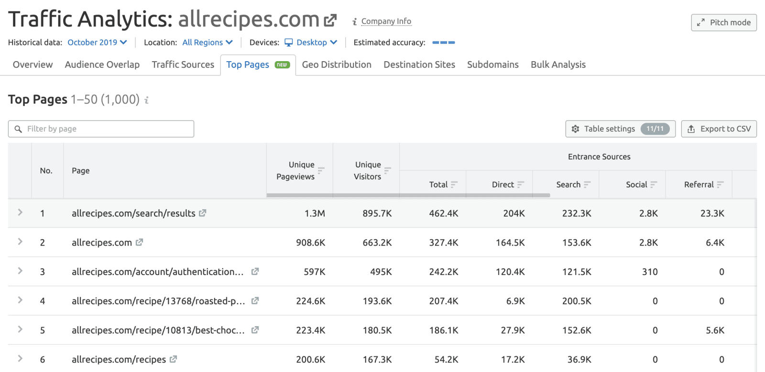The width and height of the screenshot is (765, 372).
Task: Click the 663.2K unique visitors value
Action: 377,243
